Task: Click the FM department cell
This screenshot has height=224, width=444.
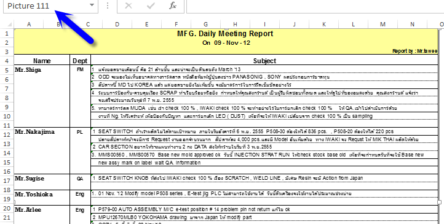Action: 80,69
